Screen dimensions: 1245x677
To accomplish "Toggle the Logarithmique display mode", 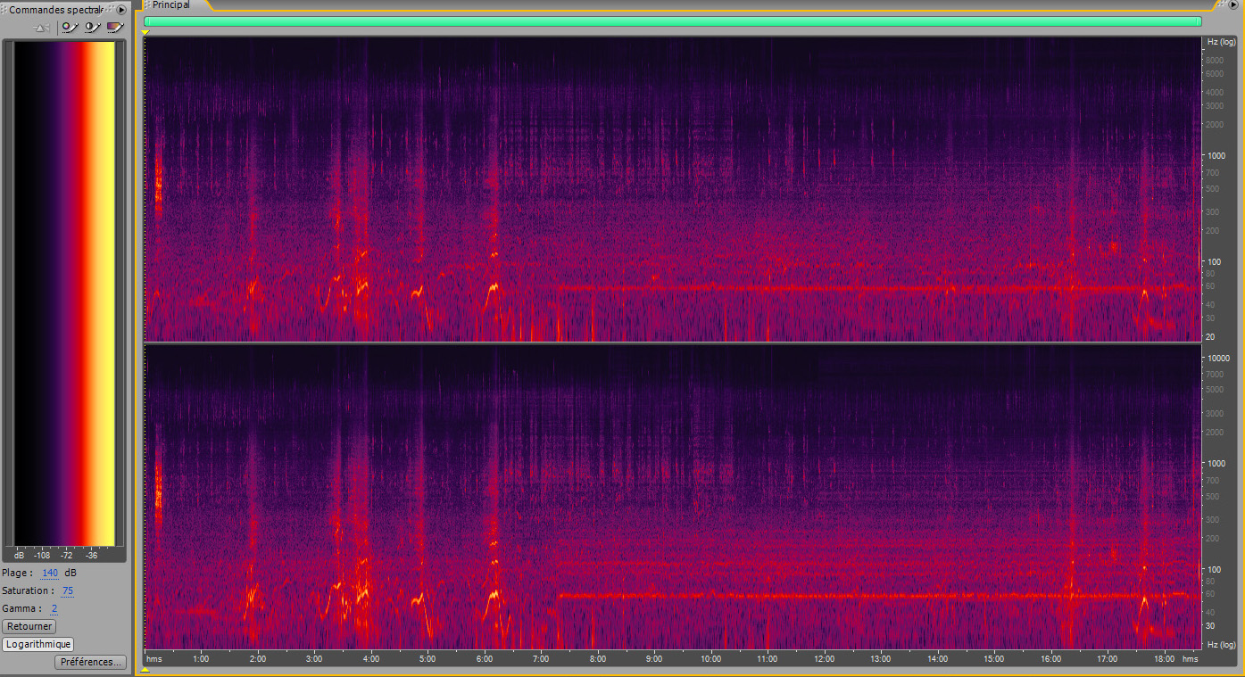I will 38,644.
